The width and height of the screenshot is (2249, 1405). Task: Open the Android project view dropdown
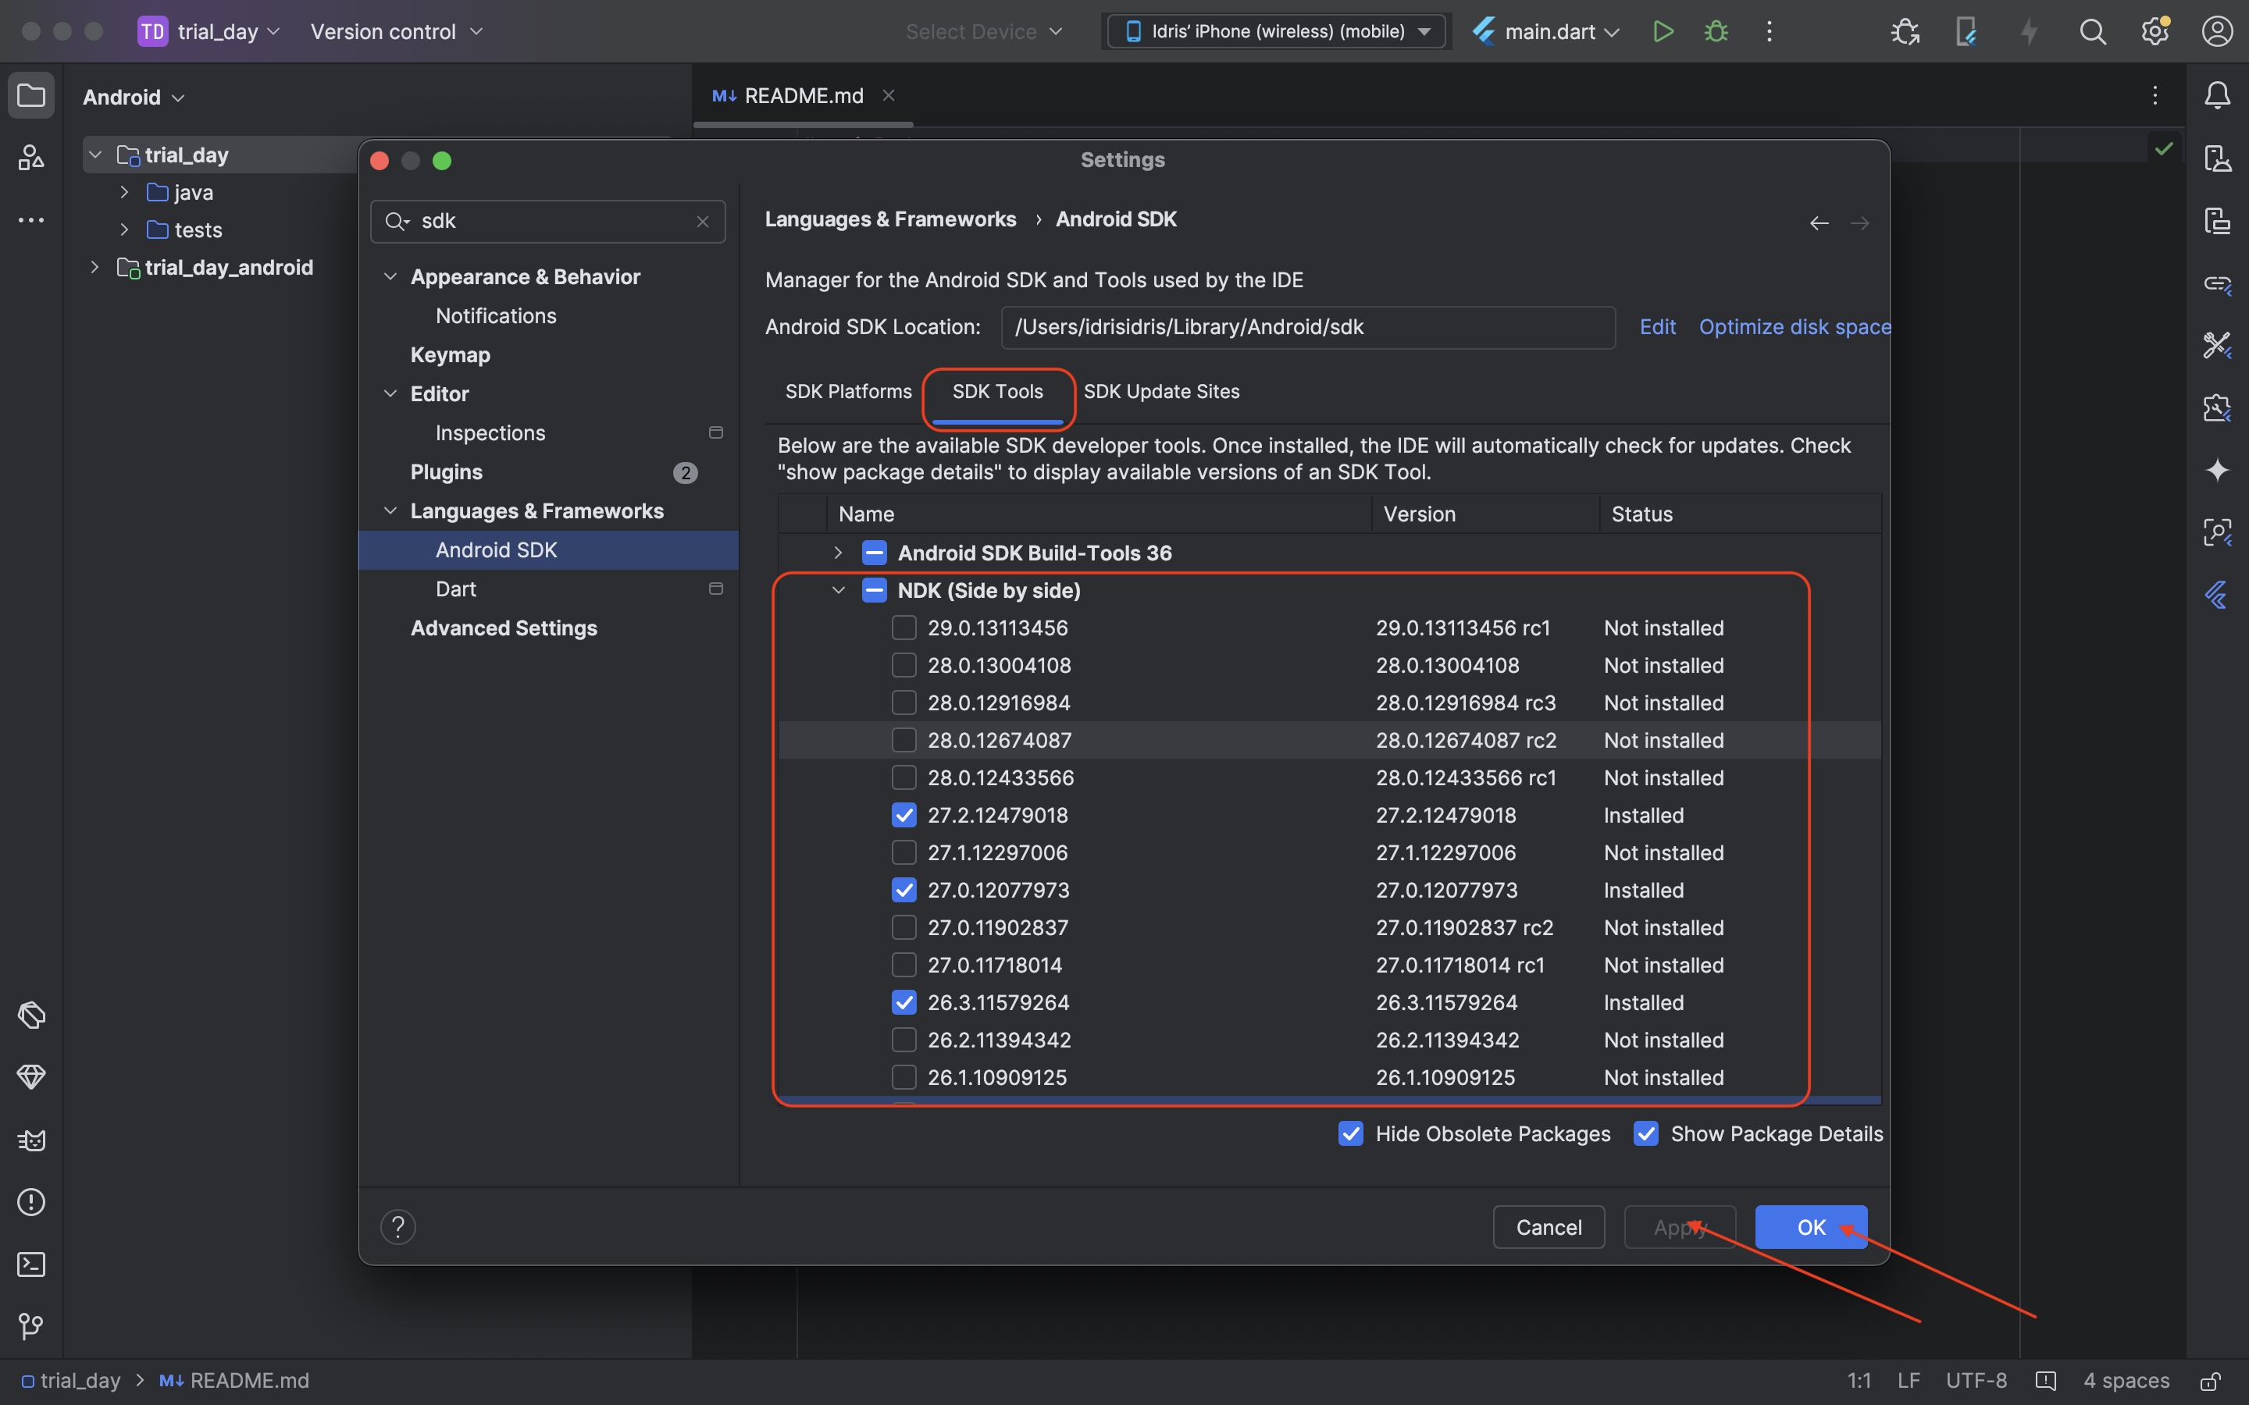(134, 97)
